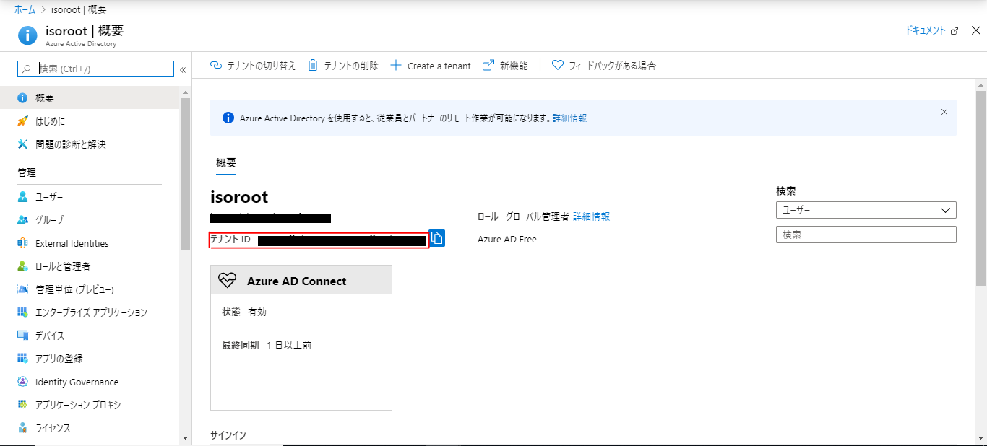Click the Identity Governance icon
This screenshot has height=446, width=987.
pos(22,382)
